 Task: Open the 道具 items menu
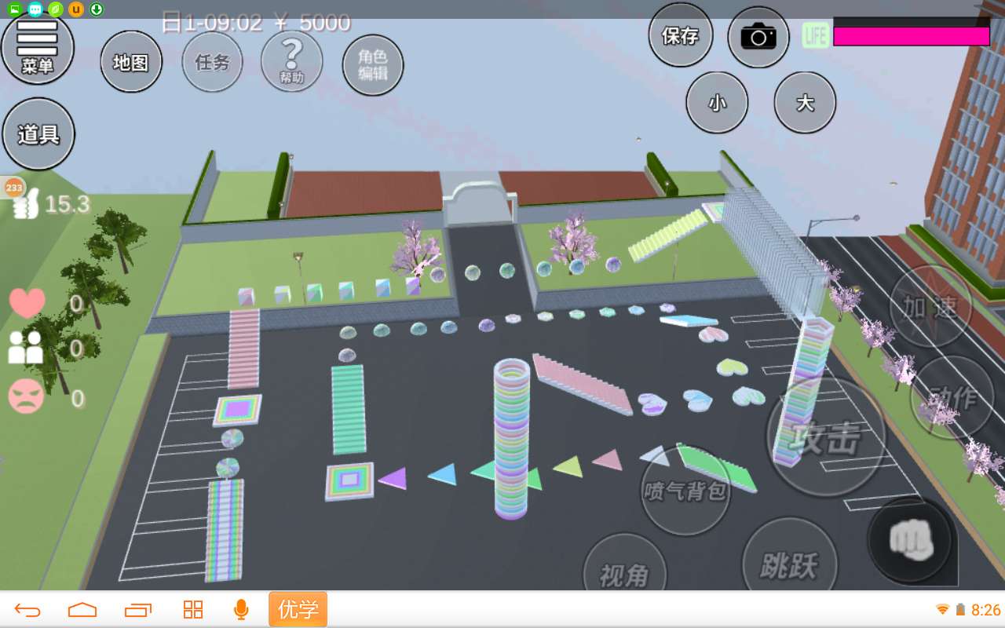(38, 134)
